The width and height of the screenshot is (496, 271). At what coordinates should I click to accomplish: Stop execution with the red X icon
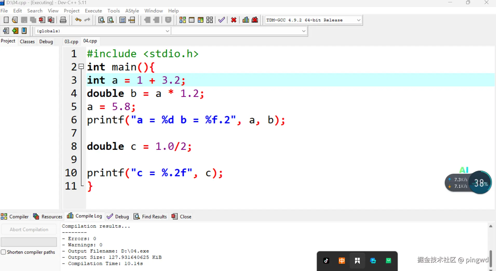234,20
